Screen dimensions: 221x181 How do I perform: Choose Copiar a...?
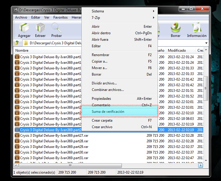click(x=119, y=61)
